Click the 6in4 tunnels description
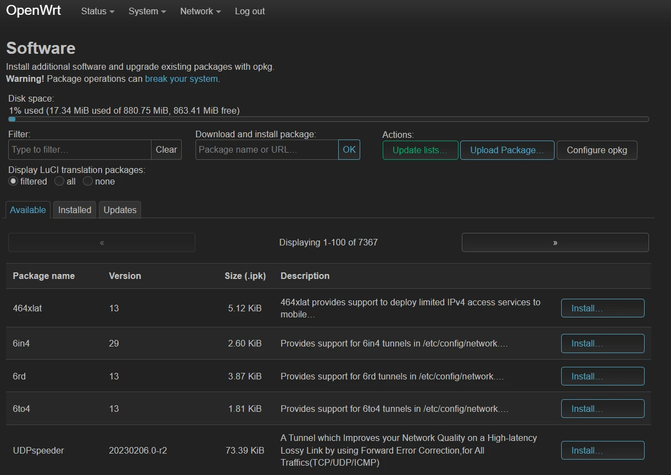Viewport: 671px width, 475px height. [394, 343]
